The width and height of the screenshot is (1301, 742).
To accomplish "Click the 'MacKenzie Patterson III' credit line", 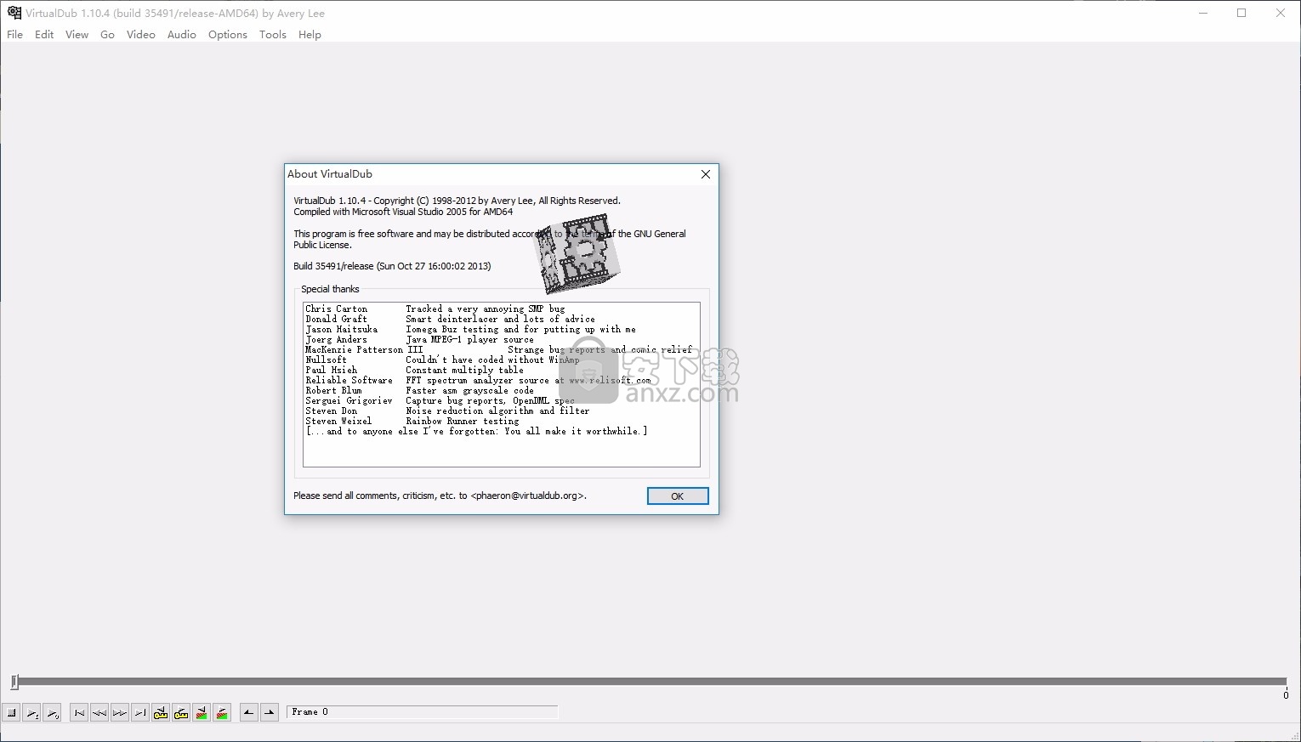I will pyautogui.click(x=499, y=350).
